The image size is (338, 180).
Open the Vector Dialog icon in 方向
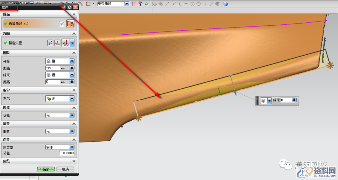pos(57,43)
